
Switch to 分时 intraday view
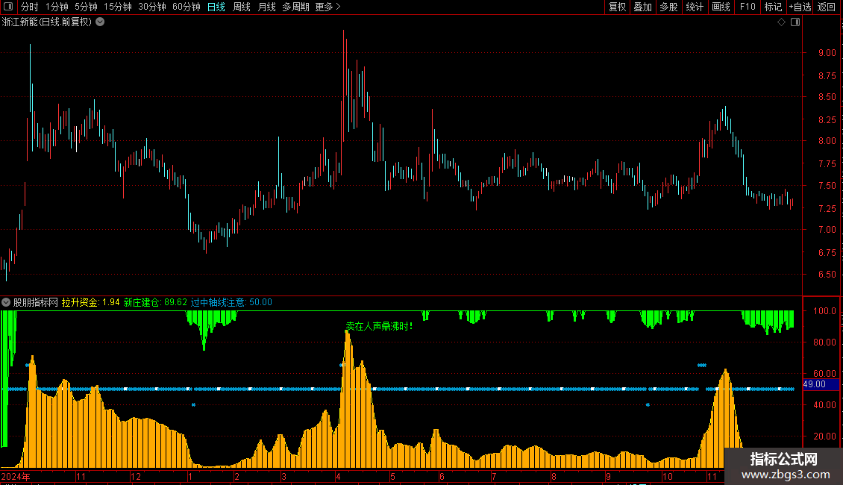pos(30,7)
